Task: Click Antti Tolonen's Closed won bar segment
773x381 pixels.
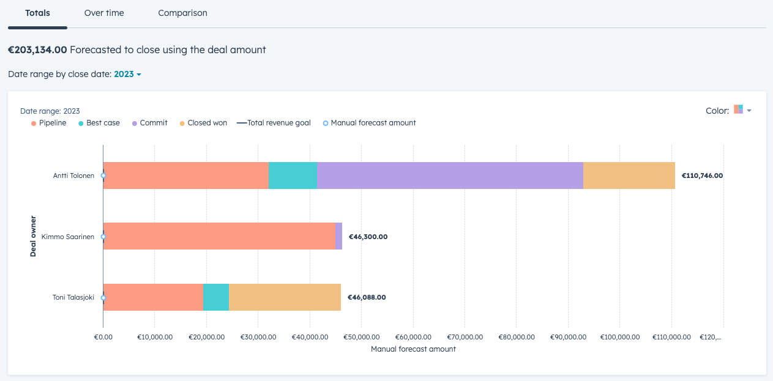Action: [x=629, y=176]
